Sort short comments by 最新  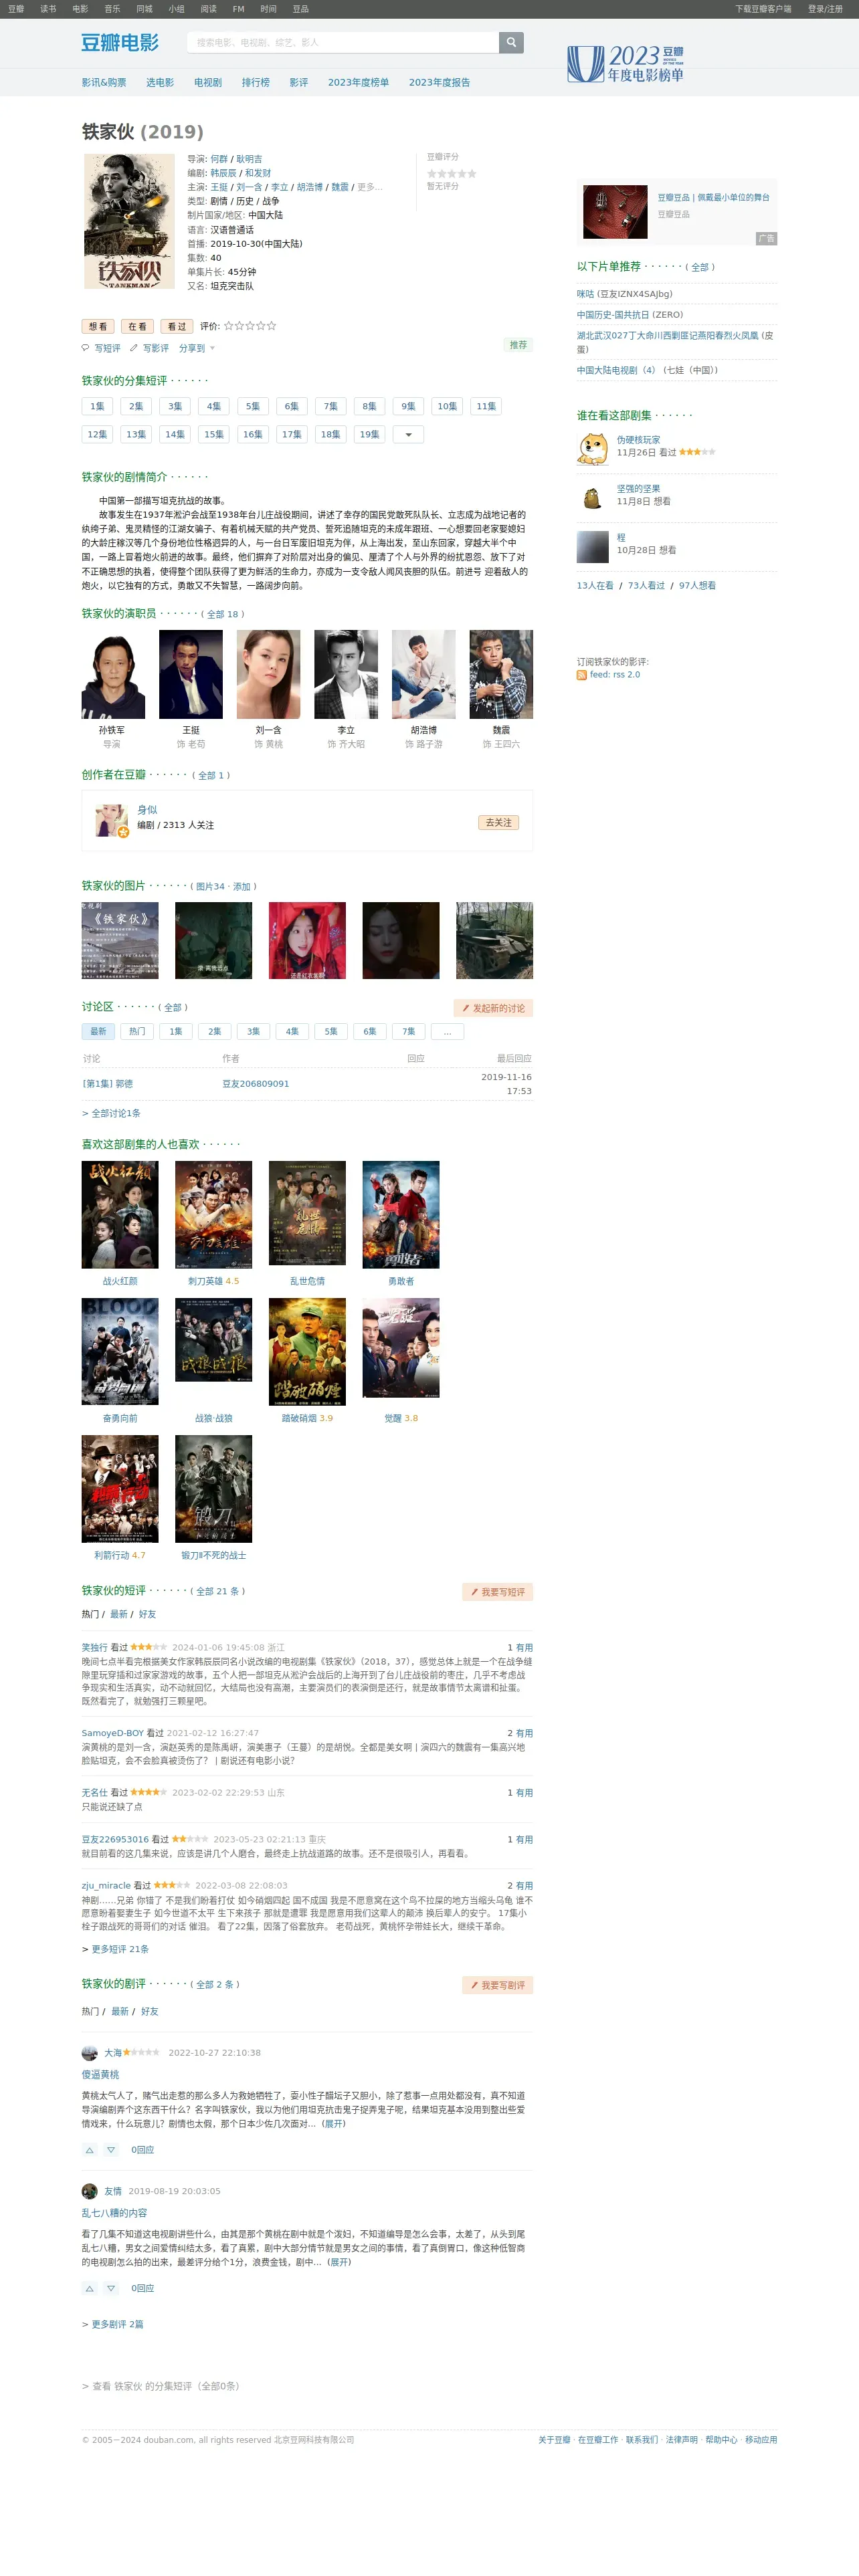pyautogui.click(x=119, y=1614)
